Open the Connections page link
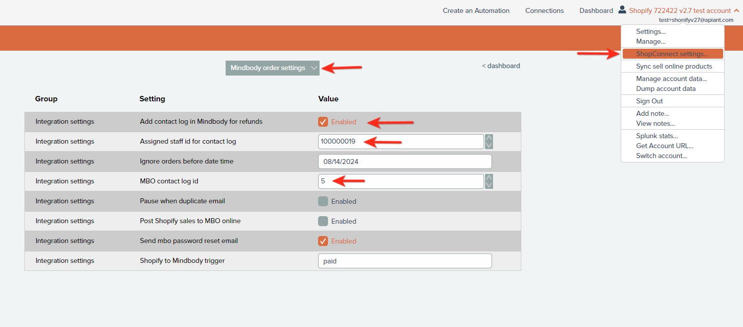Viewport: 743px width, 327px height. pos(544,10)
